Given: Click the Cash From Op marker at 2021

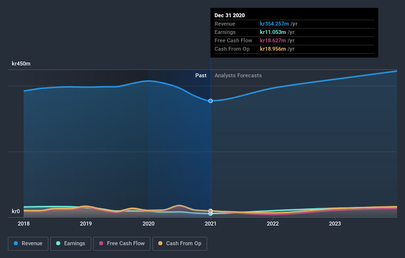Looking at the screenshot, I should pos(211,211).
